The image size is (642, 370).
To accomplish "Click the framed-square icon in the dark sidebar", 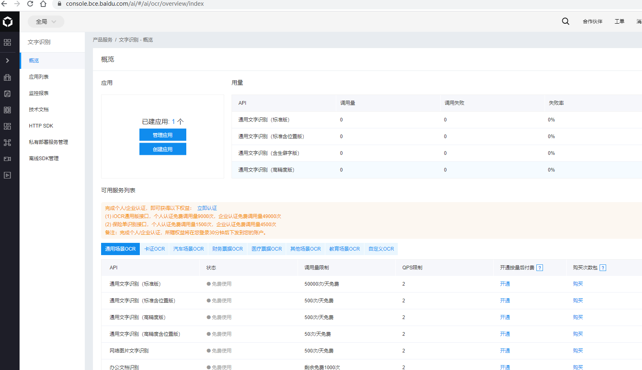I will 7,110.
